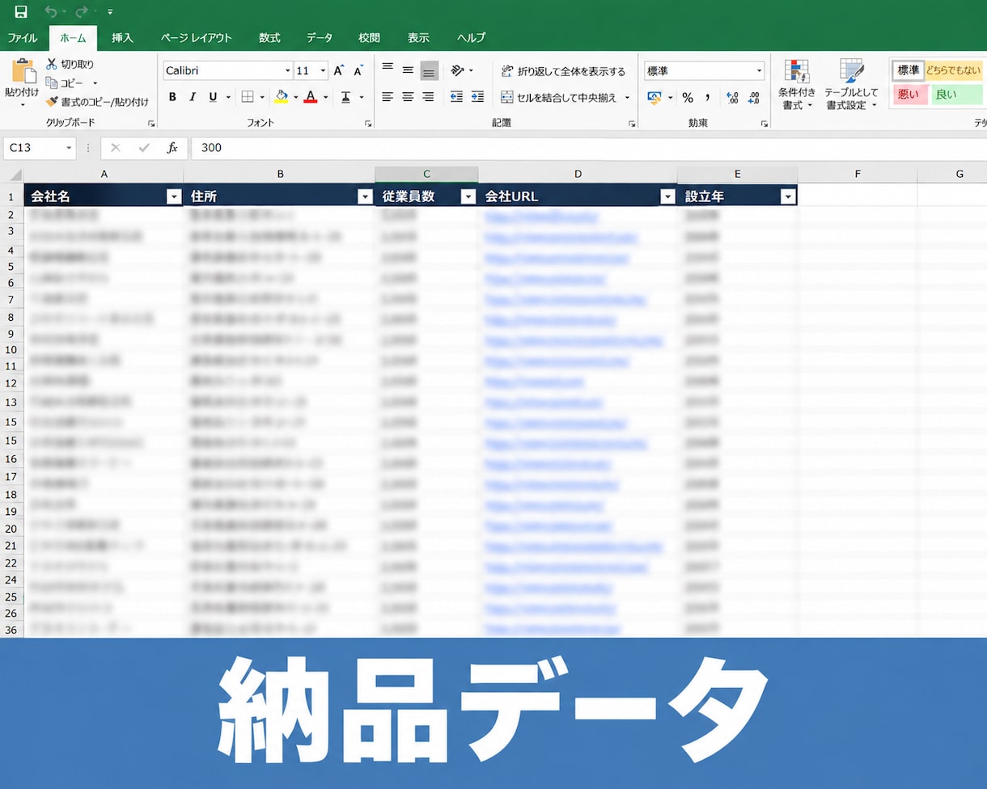
Task: Decrease font size with the small A icon
Action: [358, 71]
